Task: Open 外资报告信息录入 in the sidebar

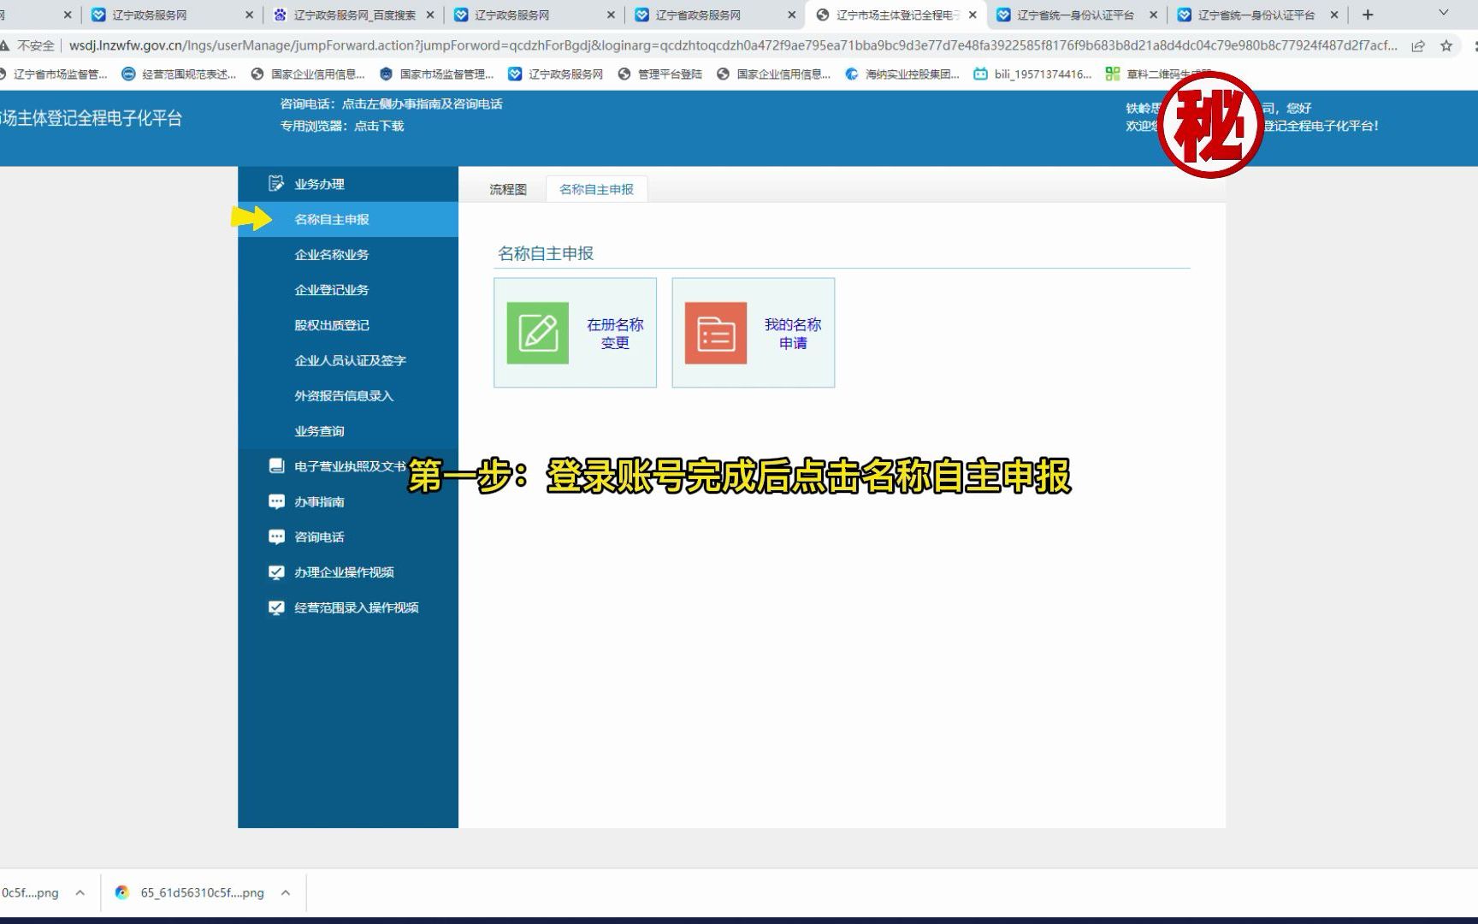Action: point(348,395)
